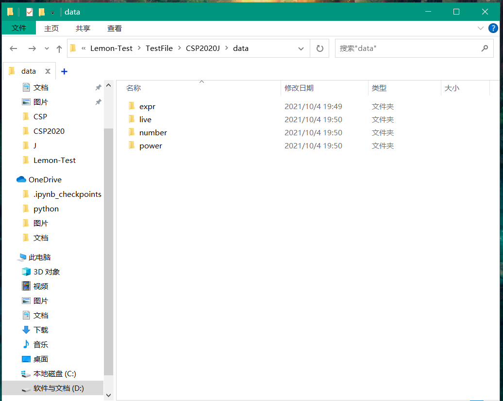
Task: Open the OneDrive entry in the sidebar
Action: 45,179
